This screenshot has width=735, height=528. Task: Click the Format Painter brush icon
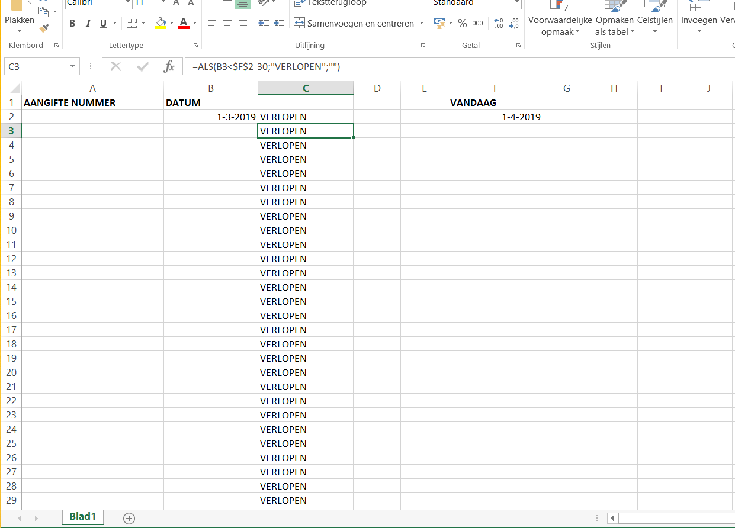[x=44, y=28]
